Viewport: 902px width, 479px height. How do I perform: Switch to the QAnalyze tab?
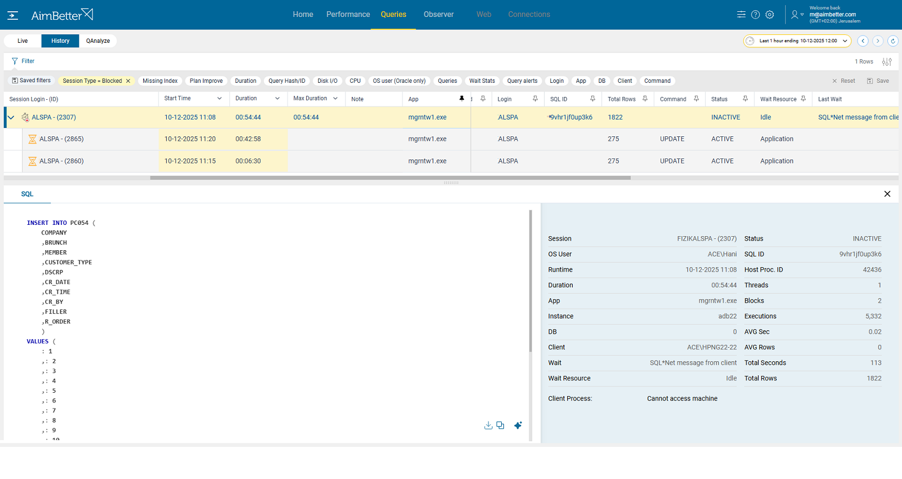click(x=98, y=41)
